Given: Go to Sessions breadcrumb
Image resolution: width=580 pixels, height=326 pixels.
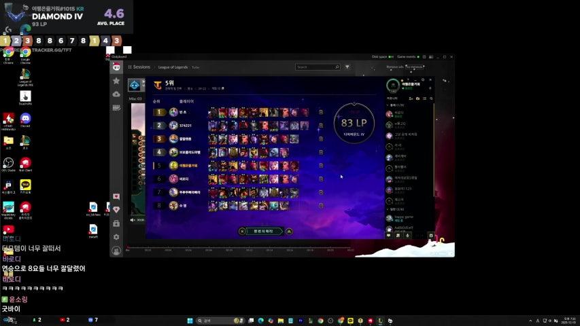Looking at the screenshot, I should [x=141, y=67].
